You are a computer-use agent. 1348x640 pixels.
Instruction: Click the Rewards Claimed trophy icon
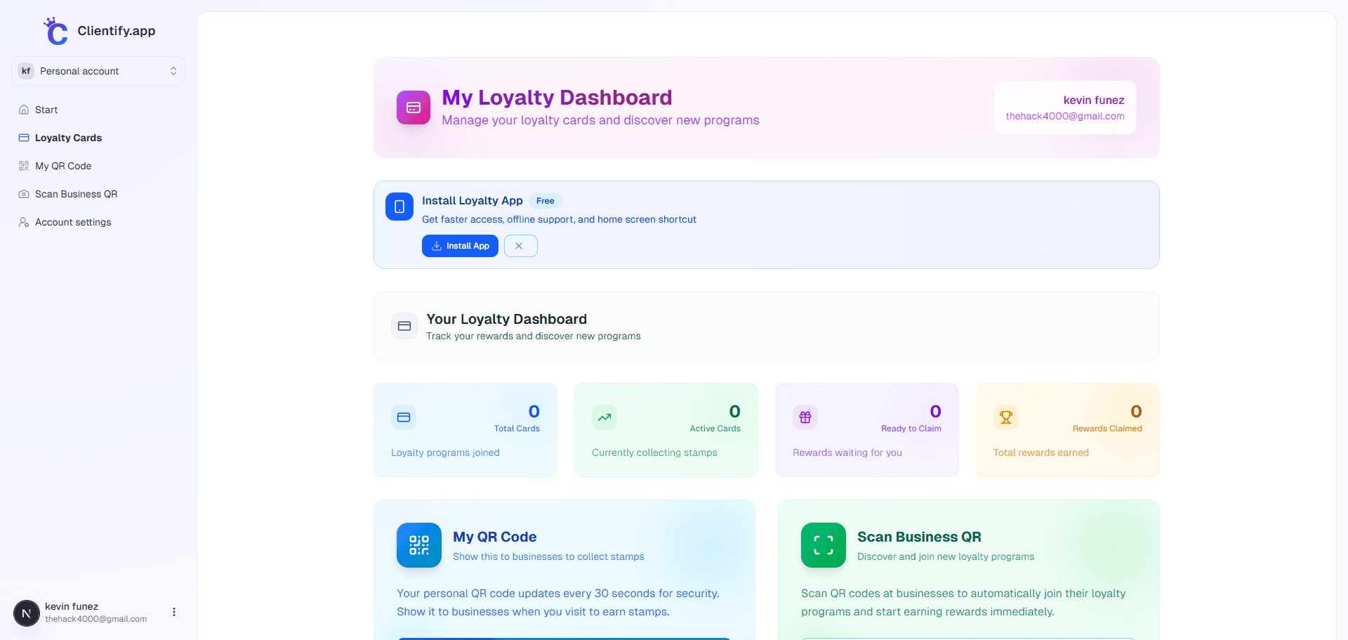tap(1006, 417)
